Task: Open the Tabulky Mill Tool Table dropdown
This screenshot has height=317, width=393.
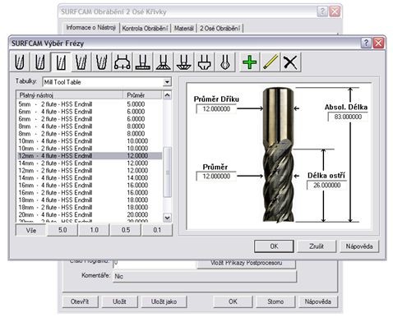Action: click(x=167, y=82)
